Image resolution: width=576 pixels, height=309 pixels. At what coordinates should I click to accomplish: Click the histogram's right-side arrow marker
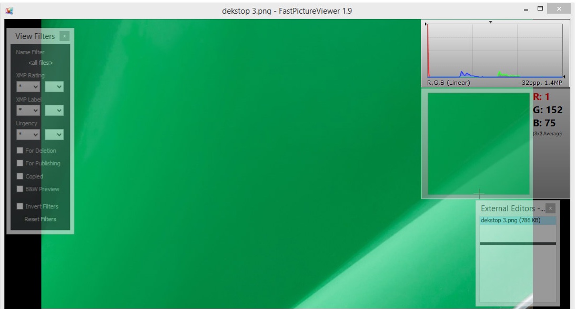point(564,77)
